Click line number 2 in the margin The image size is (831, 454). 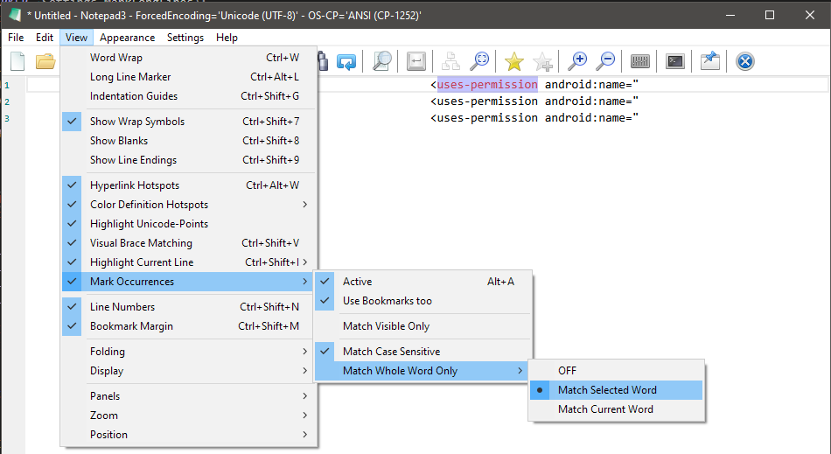point(7,101)
